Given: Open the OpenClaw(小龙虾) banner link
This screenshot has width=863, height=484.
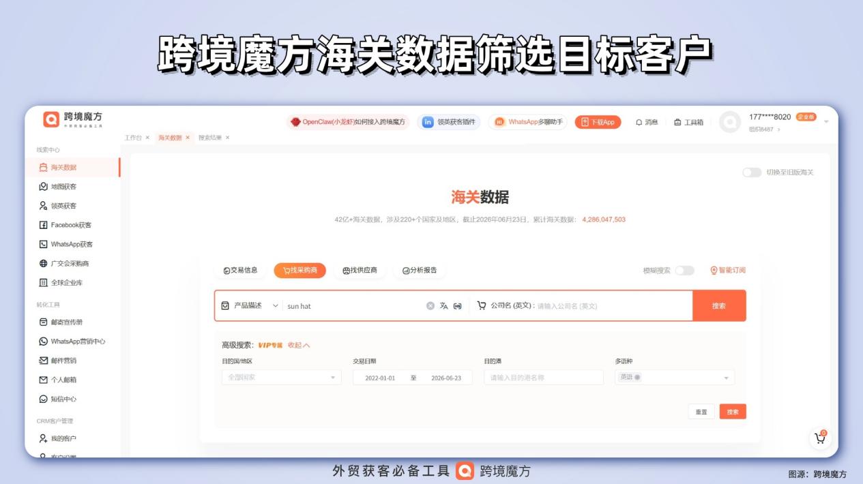Looking at the screenshot, I should coord(348,122).
